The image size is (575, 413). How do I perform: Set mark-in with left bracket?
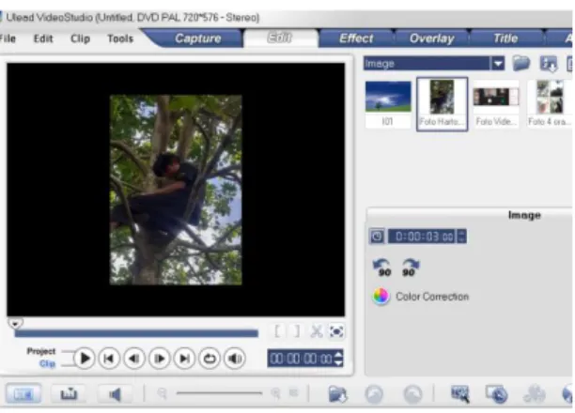[x=277, y=331]
